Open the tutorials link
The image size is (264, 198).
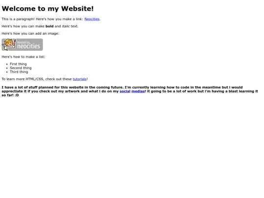coord(80,79)
